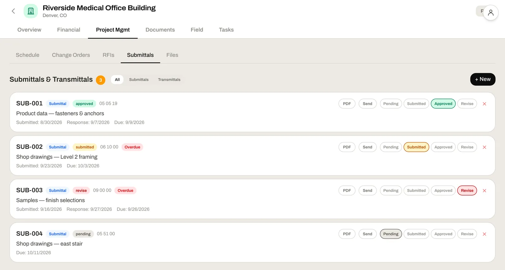The image size is (505, 270).
Task: Delete SUB-002 with the red X
Action: (x=484, y=147)
